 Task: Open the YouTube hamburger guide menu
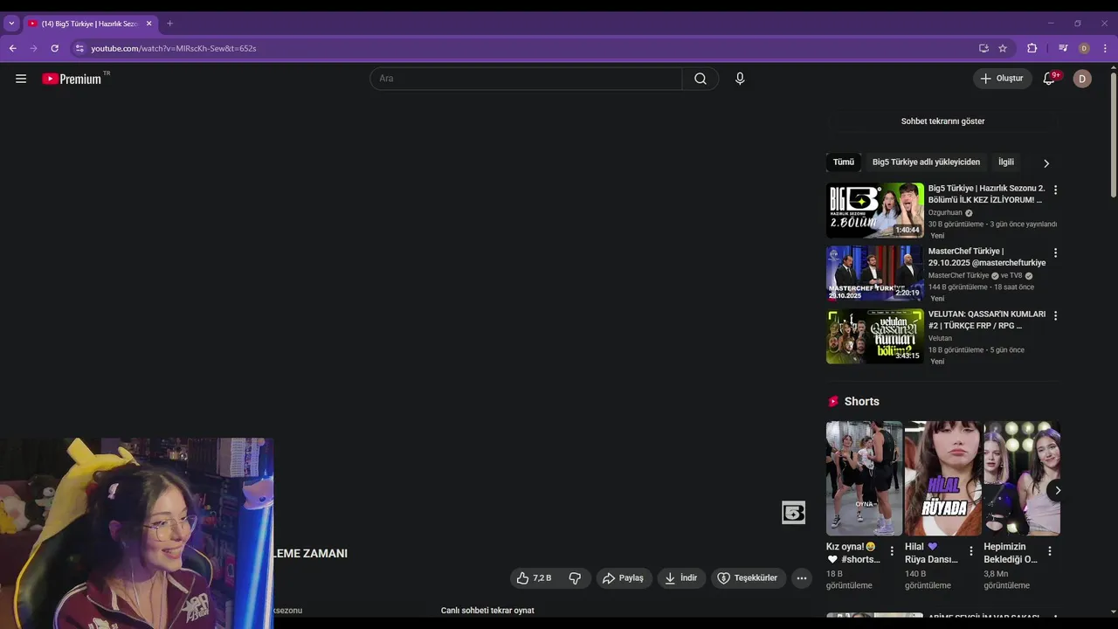click(21, 79)
